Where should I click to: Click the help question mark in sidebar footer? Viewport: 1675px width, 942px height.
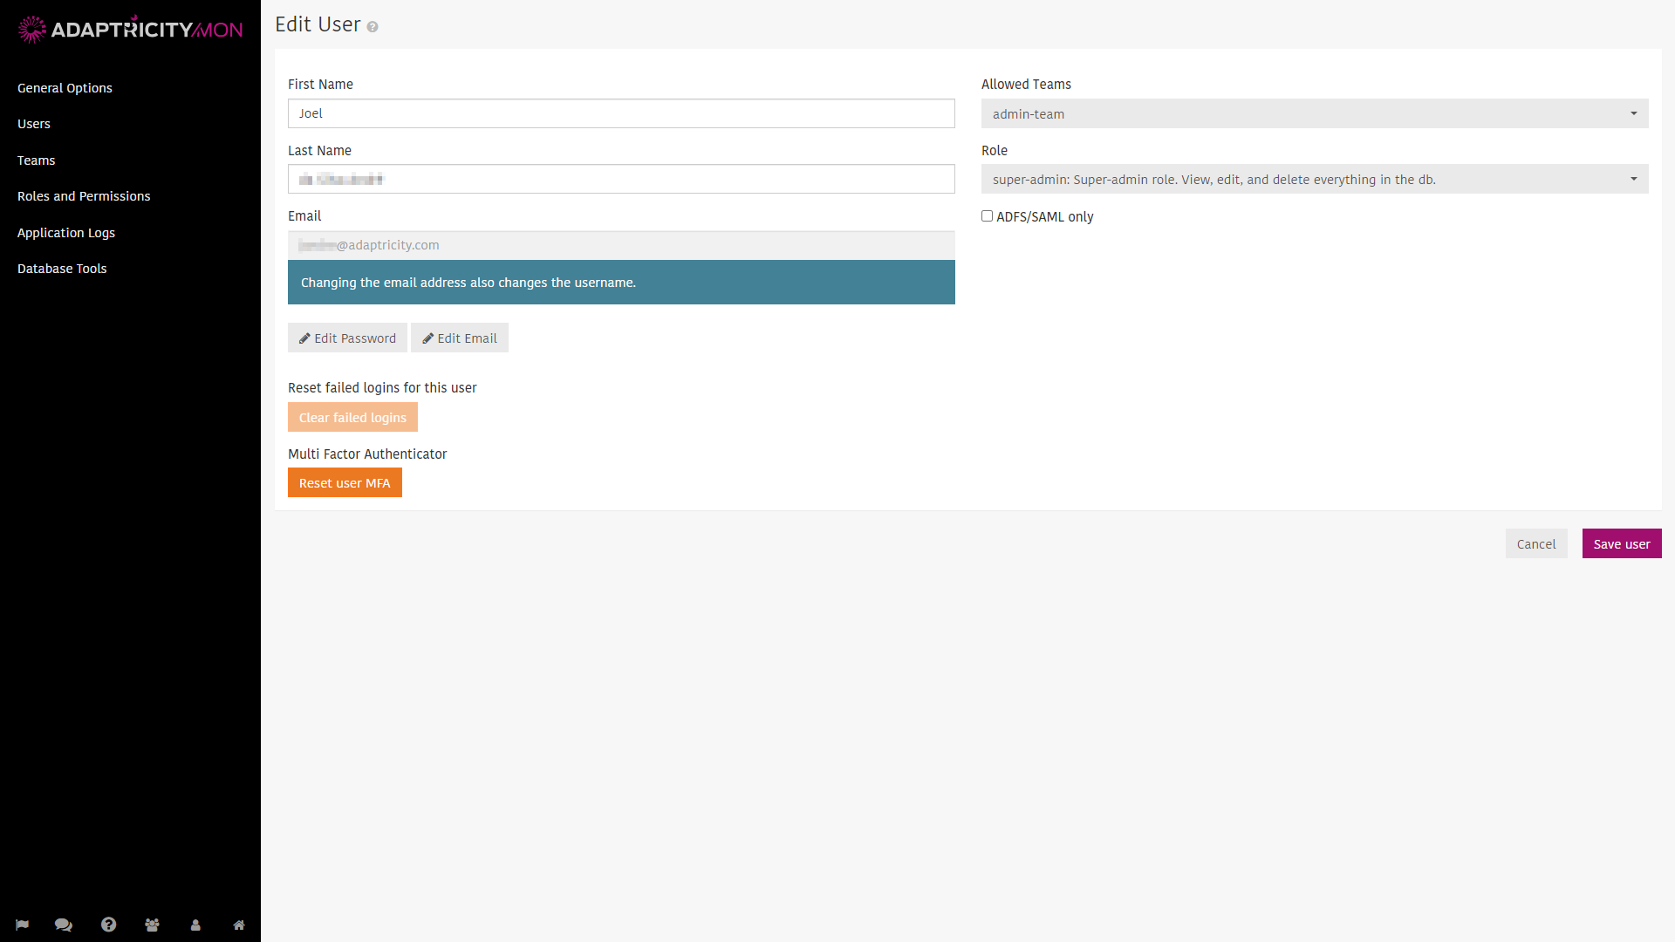pyautogui.click(x=108, y=925)
